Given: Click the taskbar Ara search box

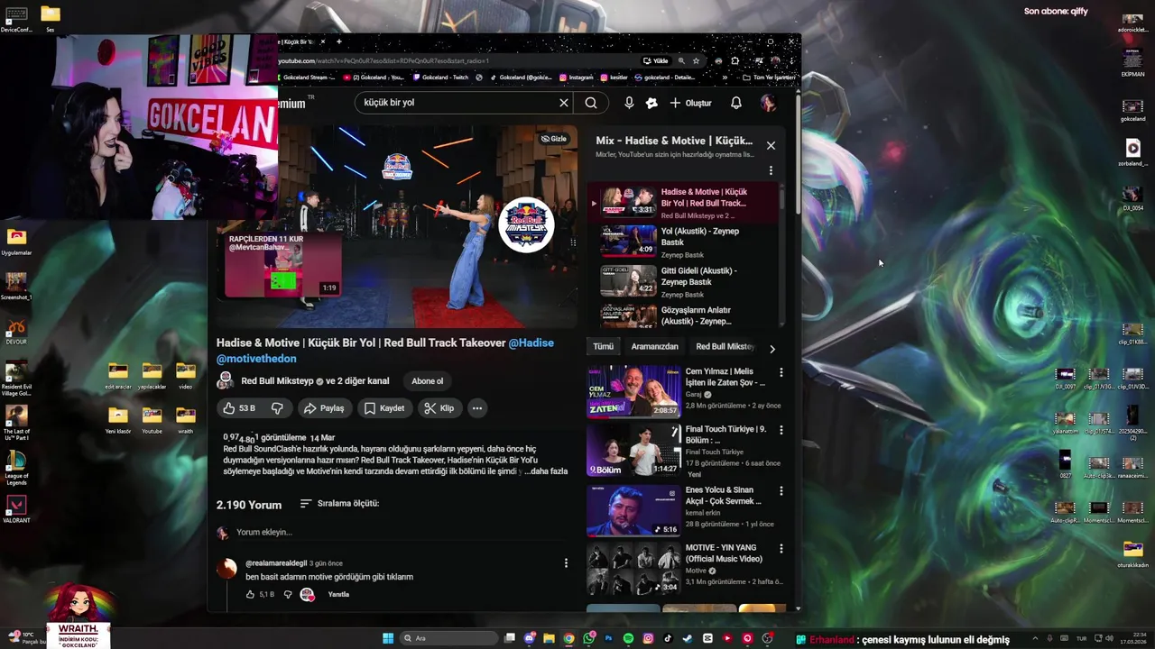Looking at the screenshot, I should coord(448,638).
